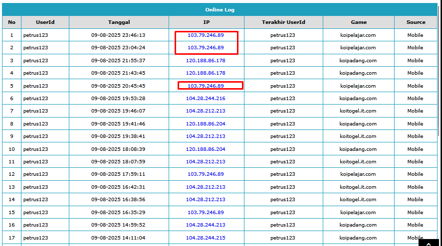
Task: Click the Source column header
Action: 416,22
